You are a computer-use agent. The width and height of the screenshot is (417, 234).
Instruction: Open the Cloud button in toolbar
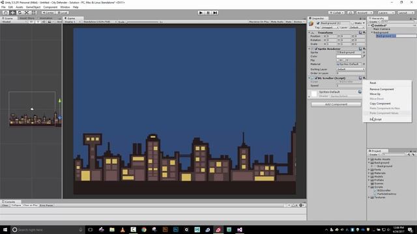tap(351, 13)
